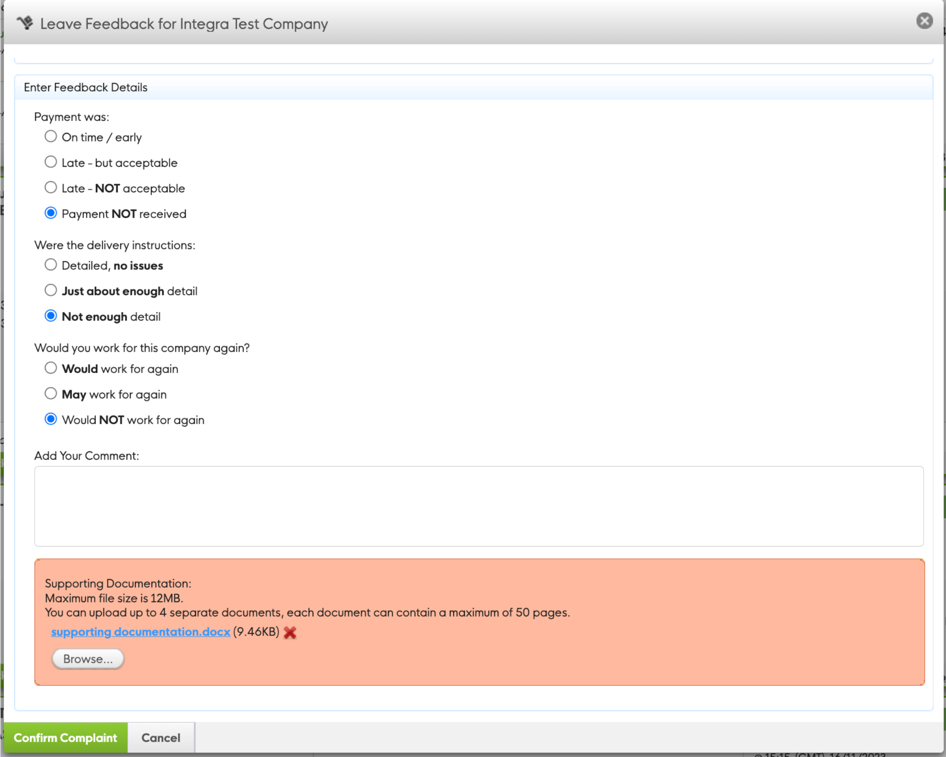The width and height of the screenshot is (946, 757).
Task: Open the supporting documentation.docx link
Action: (x=140, y=631)
